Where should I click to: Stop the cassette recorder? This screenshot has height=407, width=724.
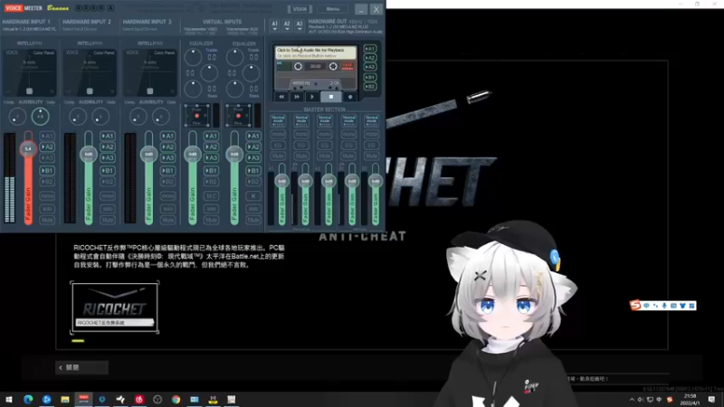tap(331, 97)
